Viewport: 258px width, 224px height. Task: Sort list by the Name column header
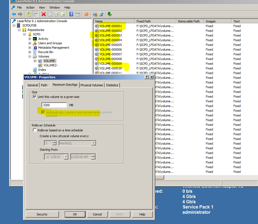coord(114,21)
